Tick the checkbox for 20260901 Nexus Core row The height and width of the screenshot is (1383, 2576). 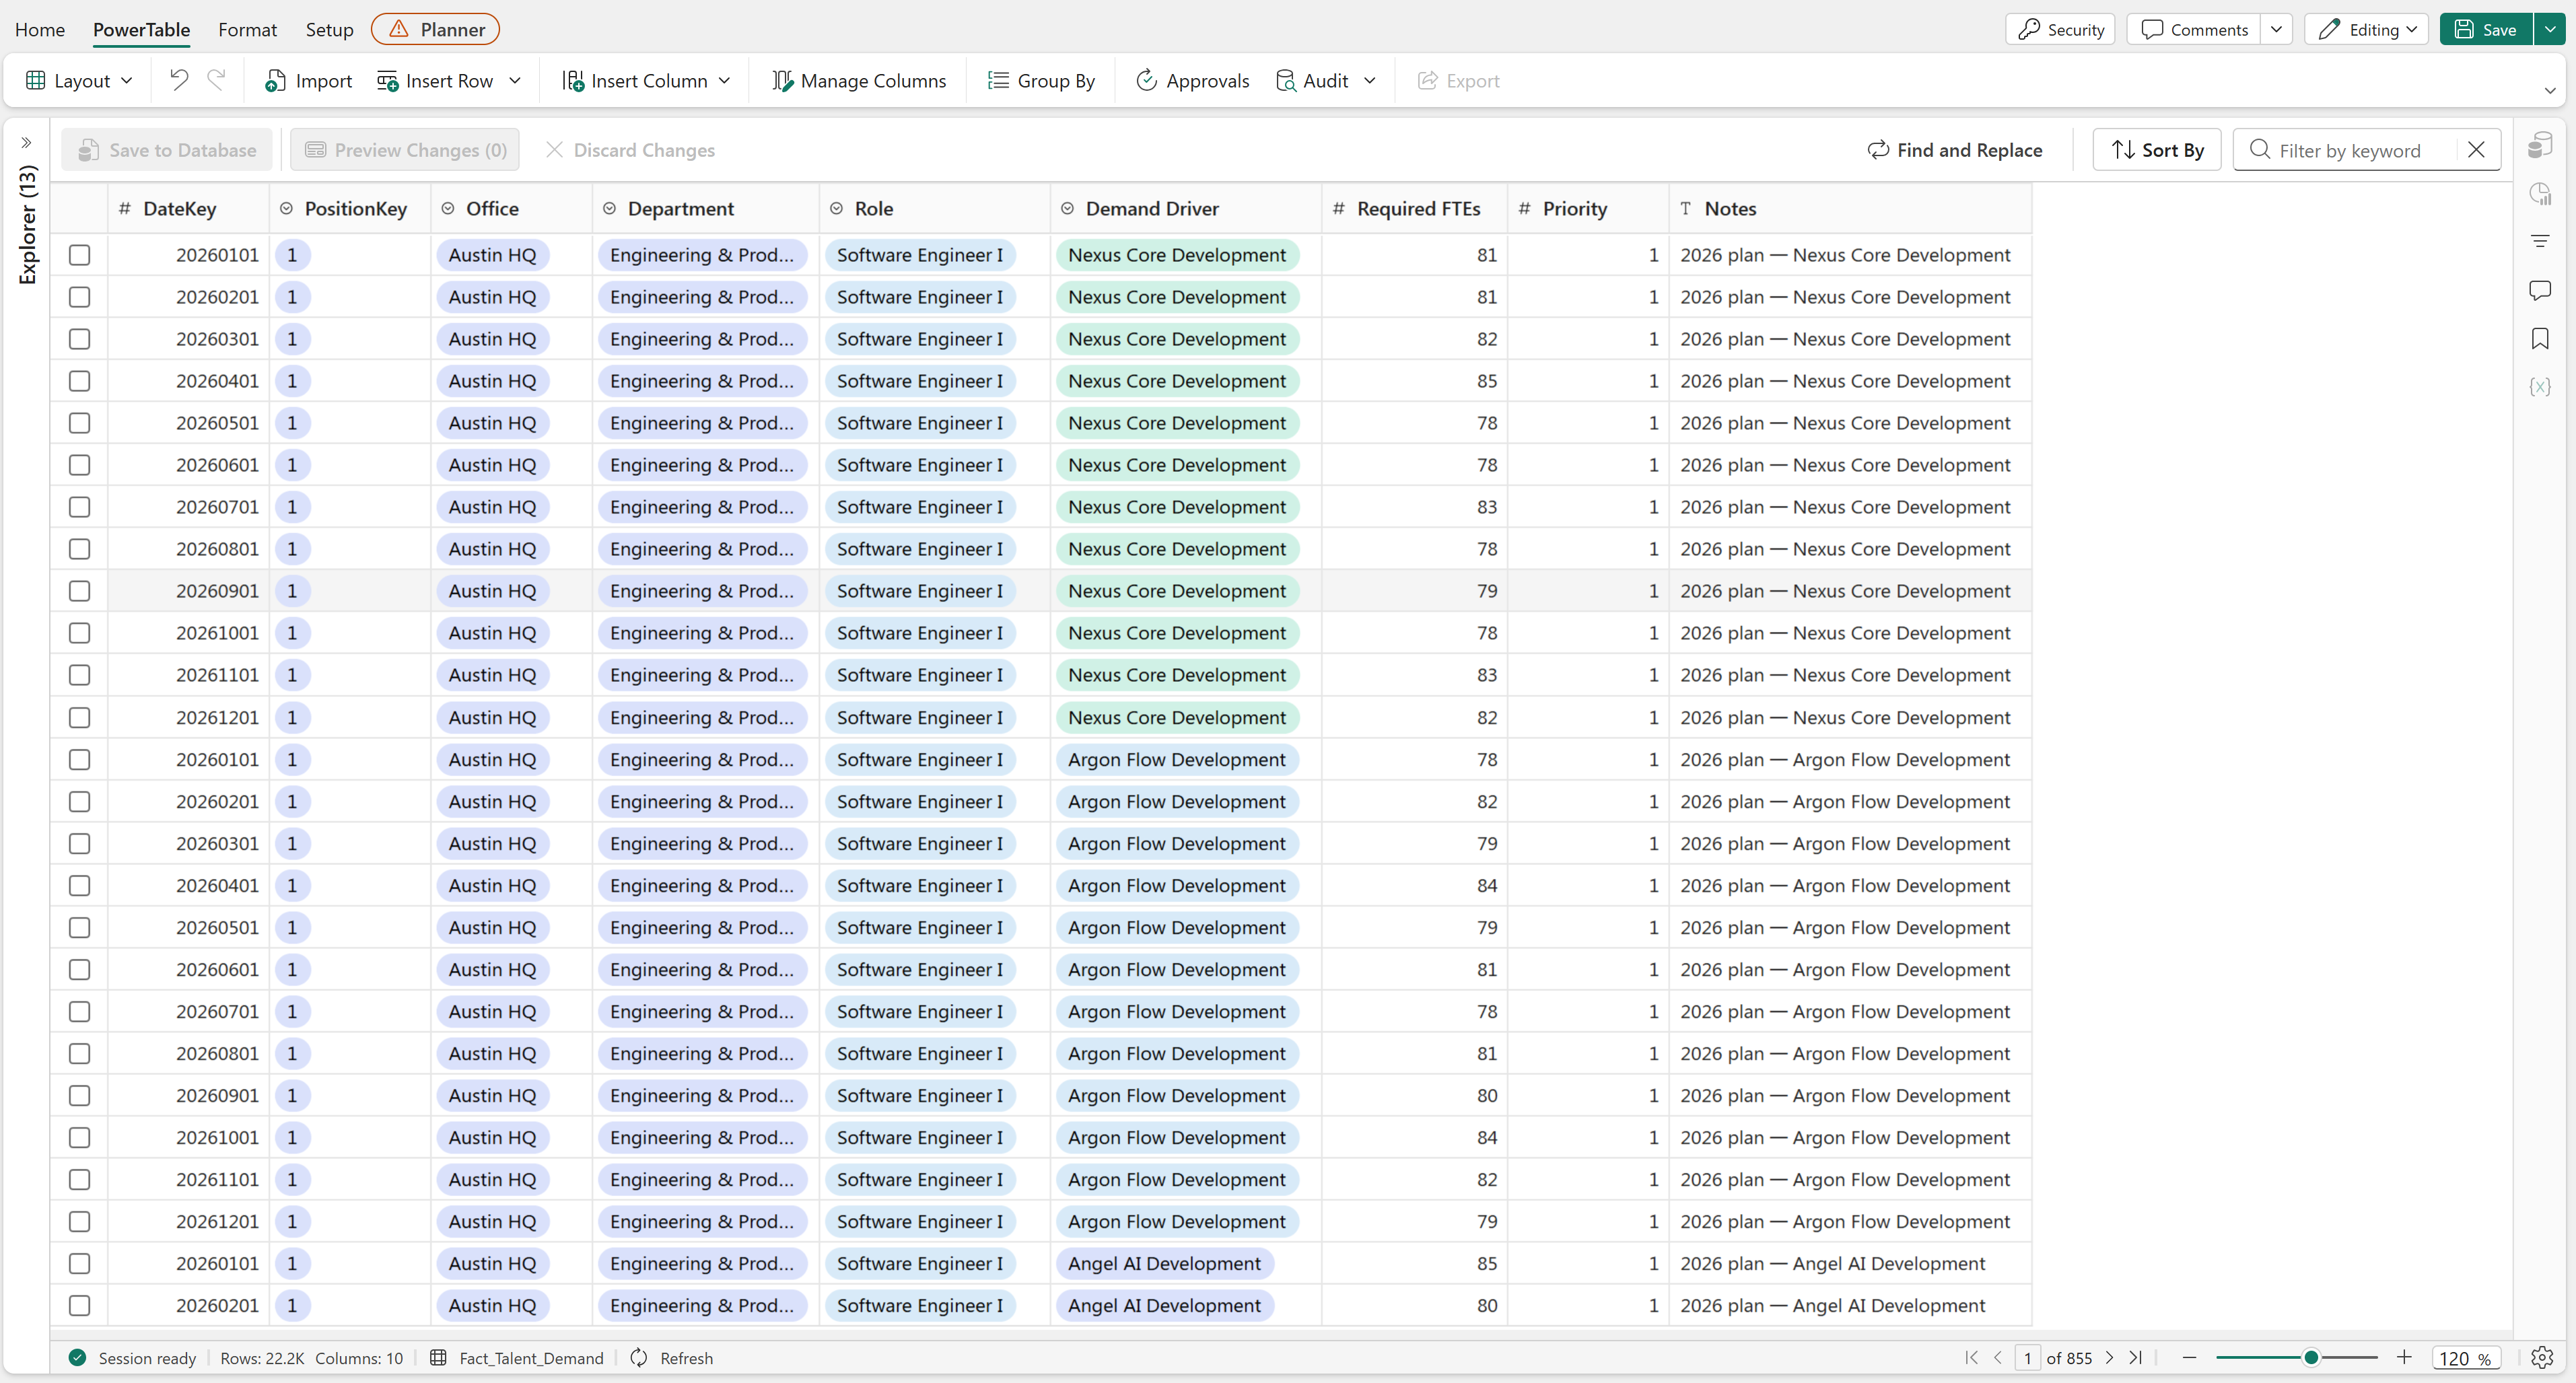click(80, 591)
